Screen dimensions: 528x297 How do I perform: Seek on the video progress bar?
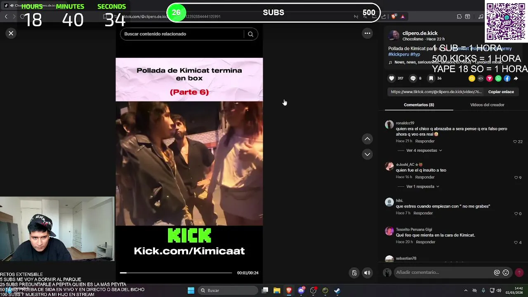click(x=176, y=273)
